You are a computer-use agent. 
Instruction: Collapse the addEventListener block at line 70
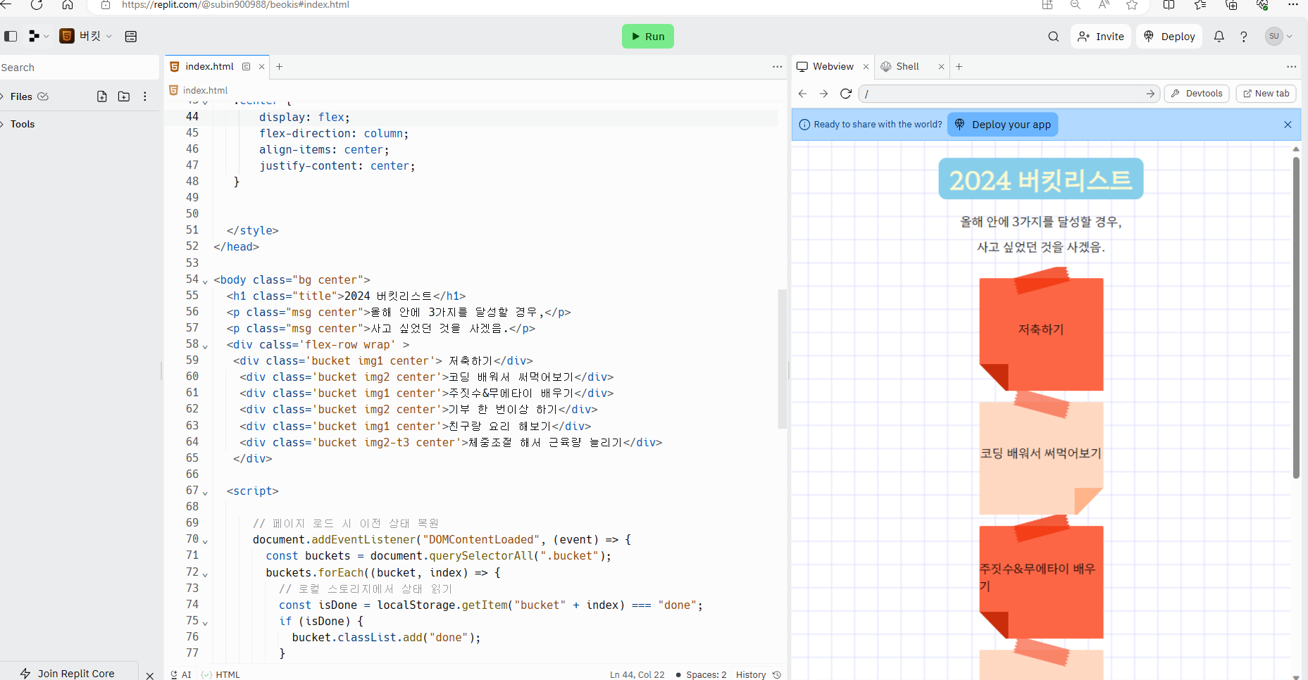tap(205, 541)
